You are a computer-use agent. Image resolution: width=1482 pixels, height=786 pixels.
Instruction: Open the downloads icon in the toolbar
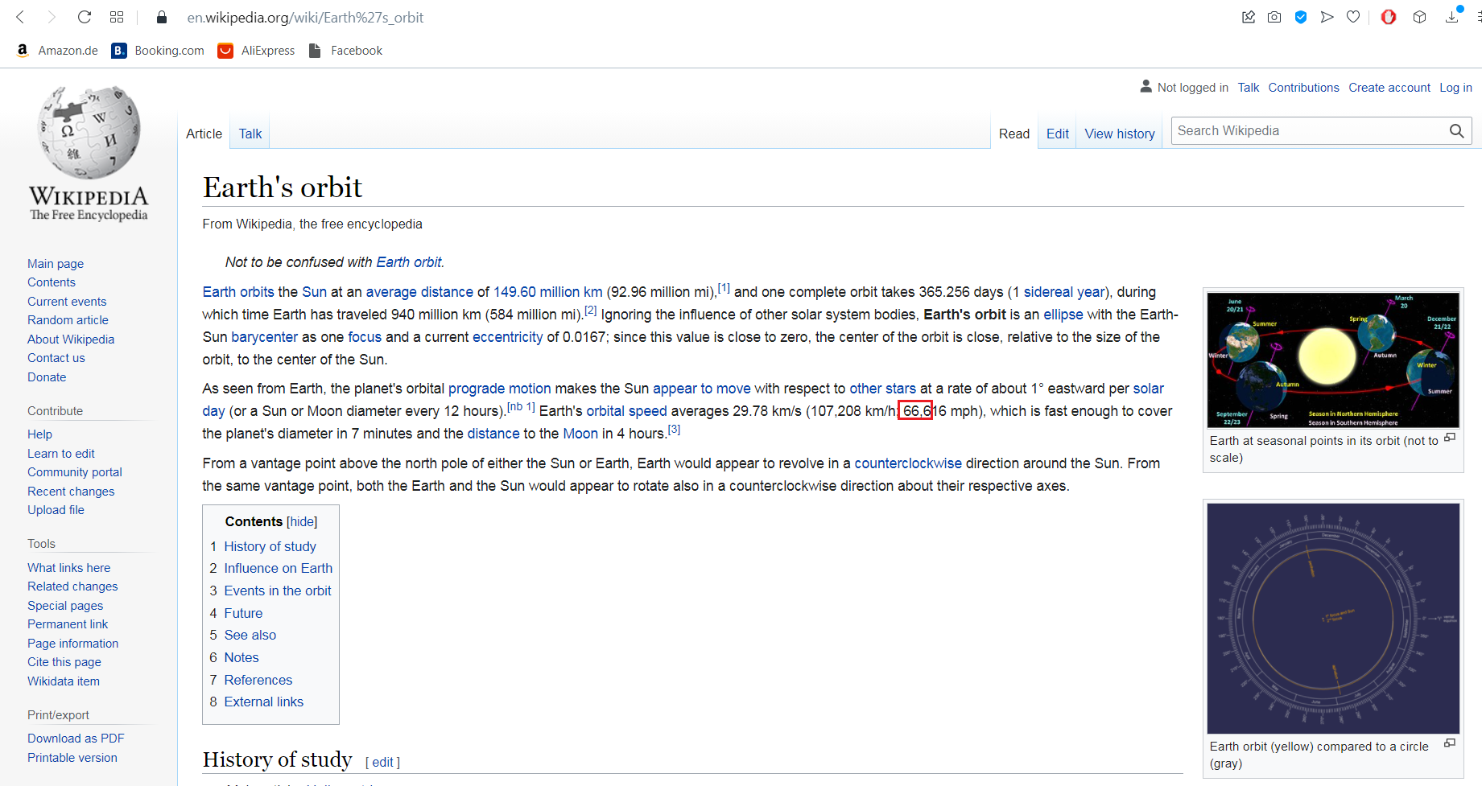pos(1452,17)
